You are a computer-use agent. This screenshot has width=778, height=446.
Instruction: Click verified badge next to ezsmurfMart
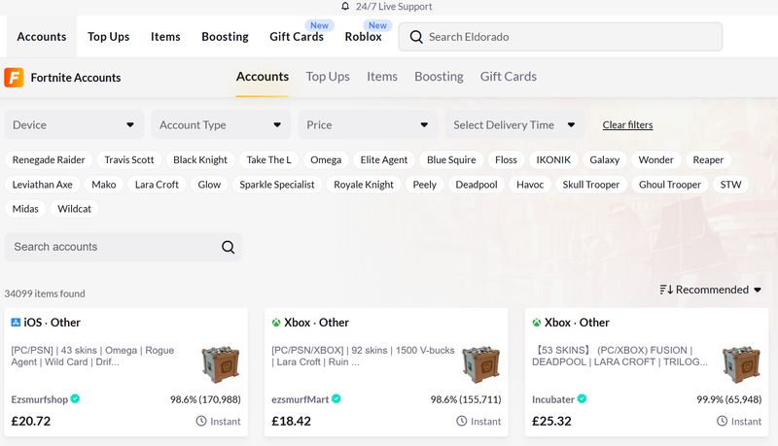point(336,399)
